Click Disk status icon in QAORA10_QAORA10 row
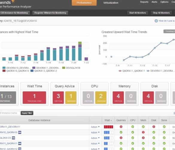Screen dimensions: 175x150 154,132
